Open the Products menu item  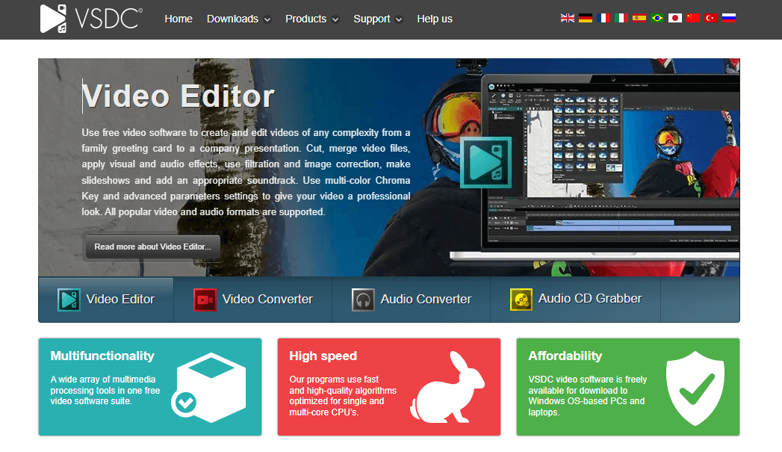pyautogui.click(x=305, y=19)
